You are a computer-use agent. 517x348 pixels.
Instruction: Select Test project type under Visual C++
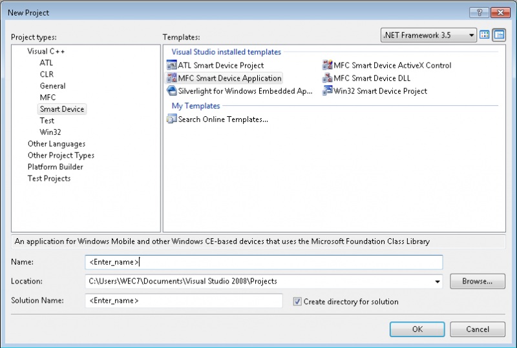pyautogui.click(x=47, y=121)
